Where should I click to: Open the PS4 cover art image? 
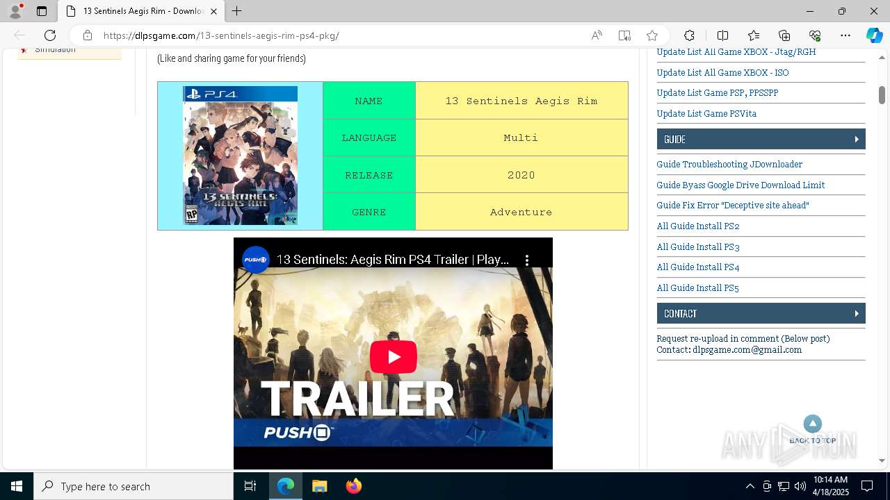click(240, 156)
